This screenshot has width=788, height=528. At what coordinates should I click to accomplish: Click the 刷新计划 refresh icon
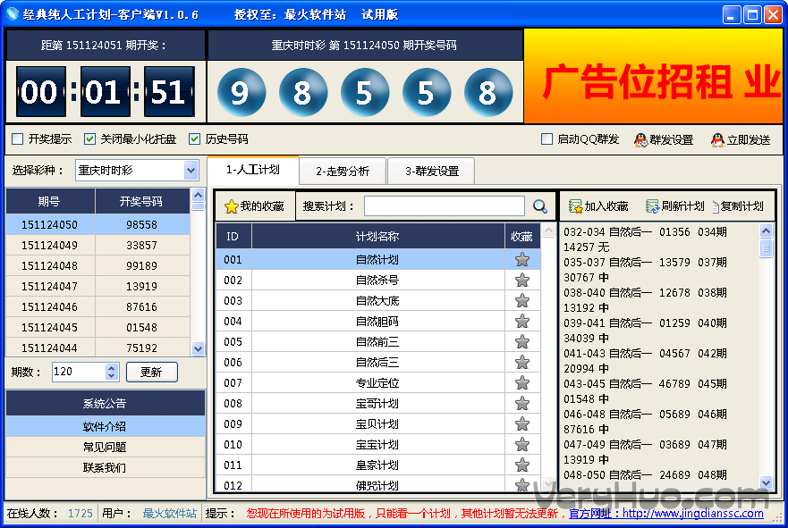click(653, 206)
